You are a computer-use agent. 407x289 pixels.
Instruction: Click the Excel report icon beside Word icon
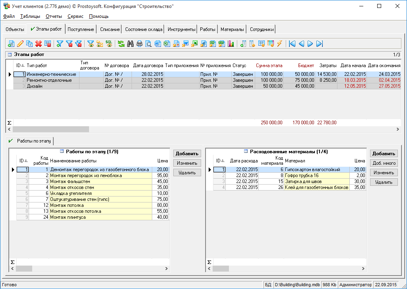[x=167, y=44]
